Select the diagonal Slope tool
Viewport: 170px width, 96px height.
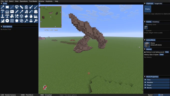click(2, 21)
